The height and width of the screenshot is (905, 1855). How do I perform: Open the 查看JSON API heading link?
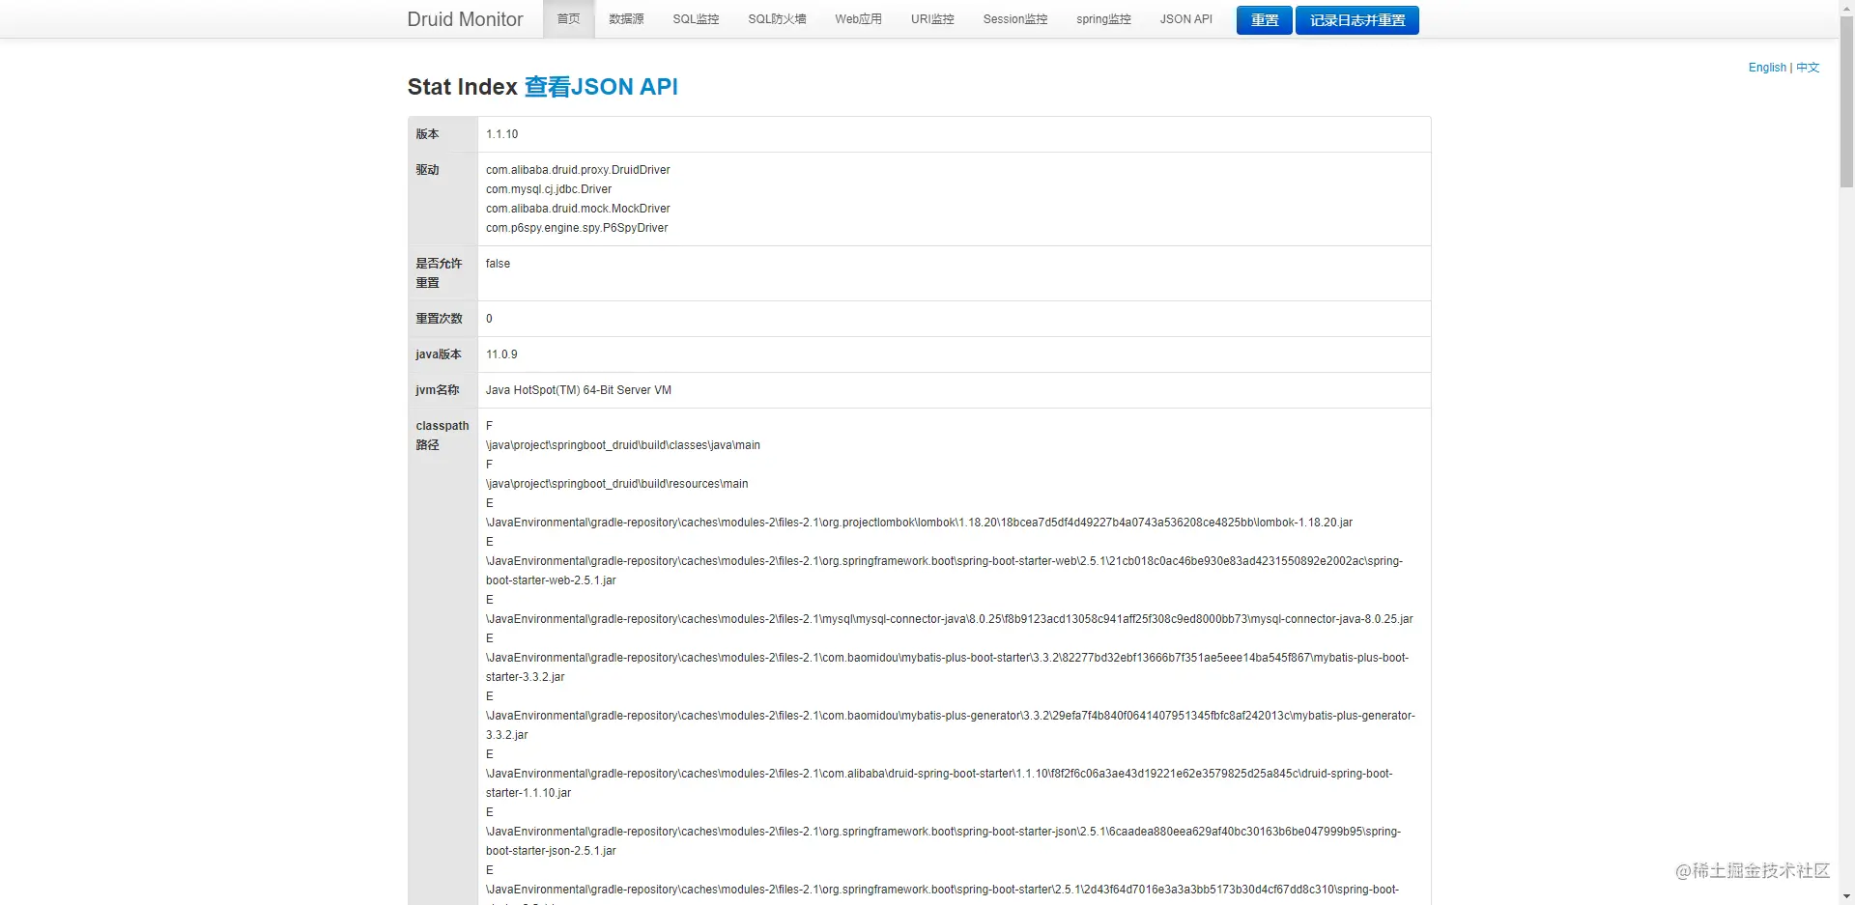pos(601,87)
